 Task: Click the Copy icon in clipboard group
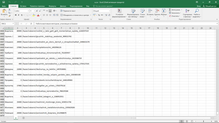coord(9,13)
